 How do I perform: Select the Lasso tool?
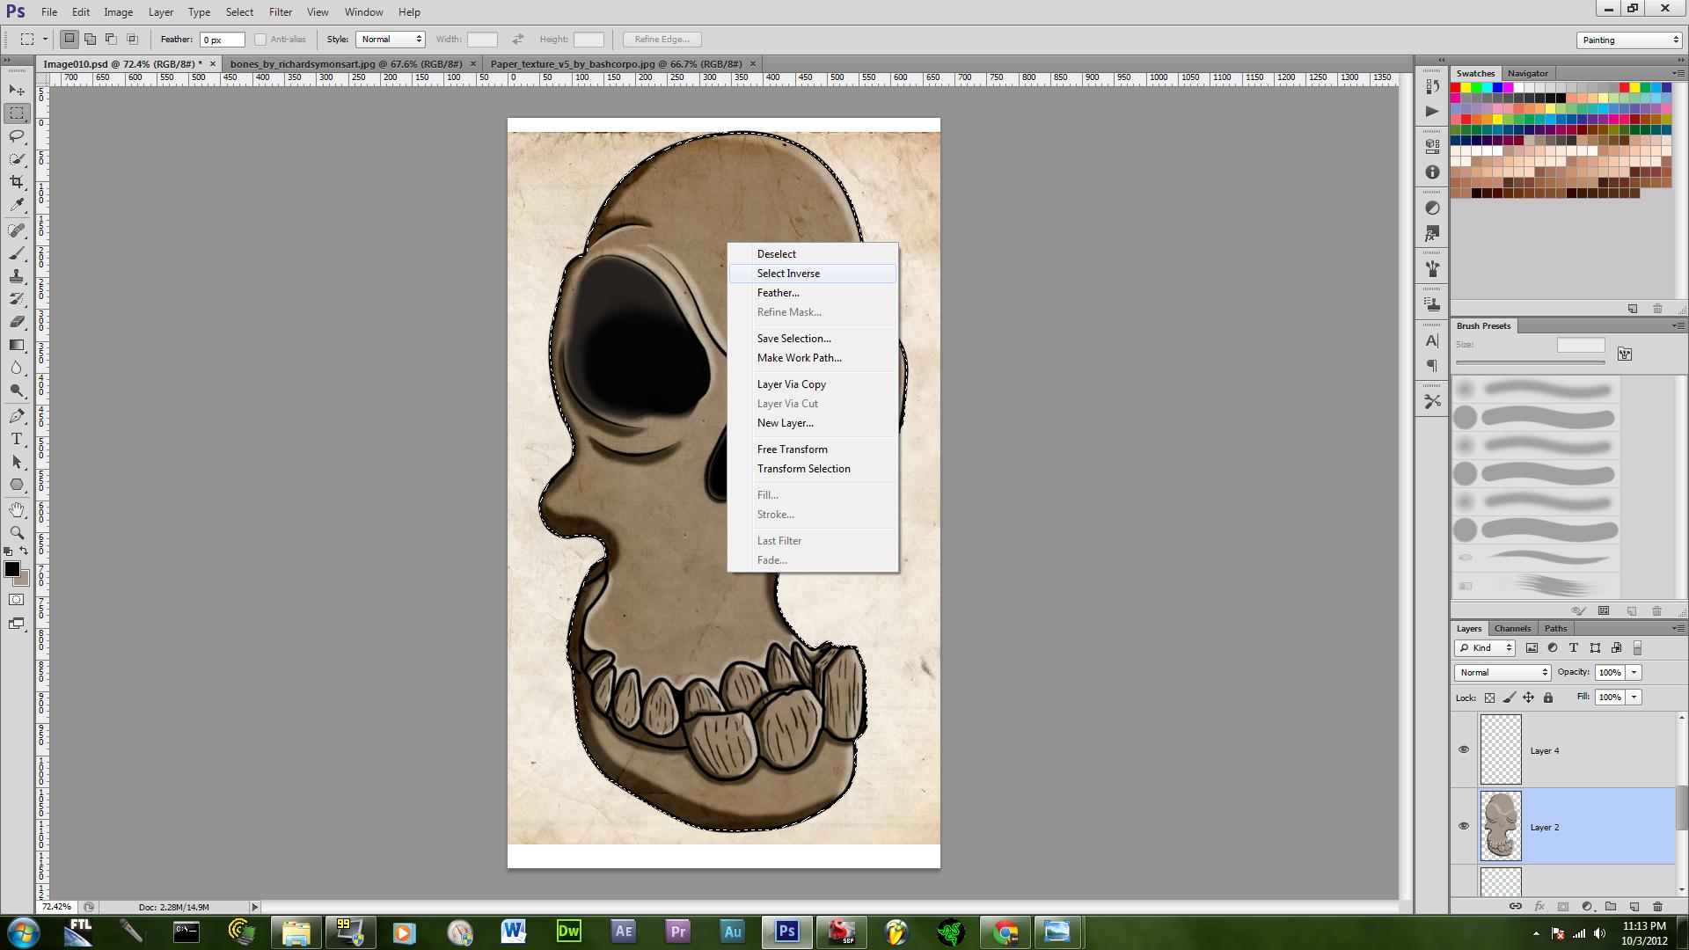(17, 136)
